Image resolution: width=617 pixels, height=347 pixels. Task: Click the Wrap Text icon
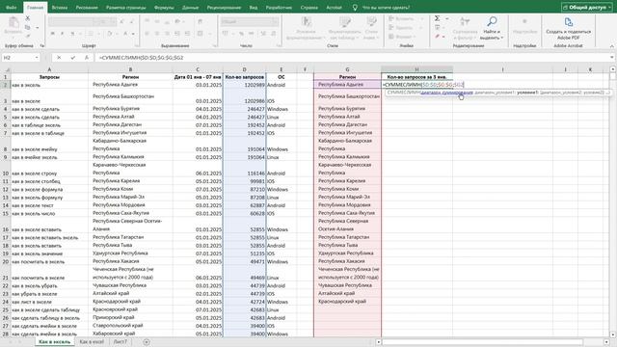(201, 21)
